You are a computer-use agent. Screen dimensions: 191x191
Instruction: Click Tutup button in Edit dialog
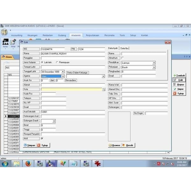tap(43, 145)
